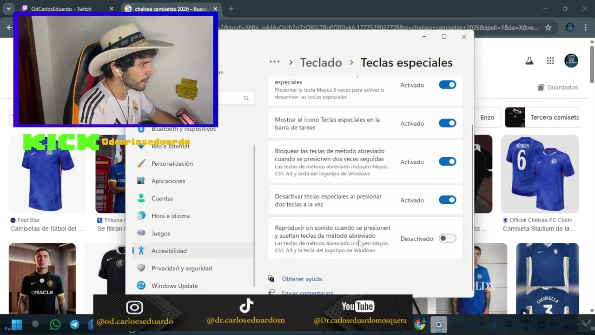
Task: Toggle Desactivar teclas especiales al presionar dos teclas
Action: click(447, 200)
